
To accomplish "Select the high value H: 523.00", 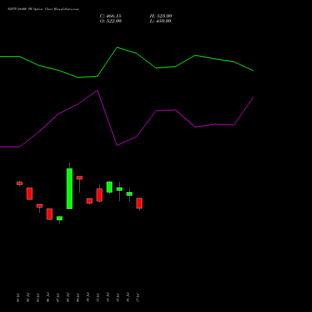I will 161,16.
